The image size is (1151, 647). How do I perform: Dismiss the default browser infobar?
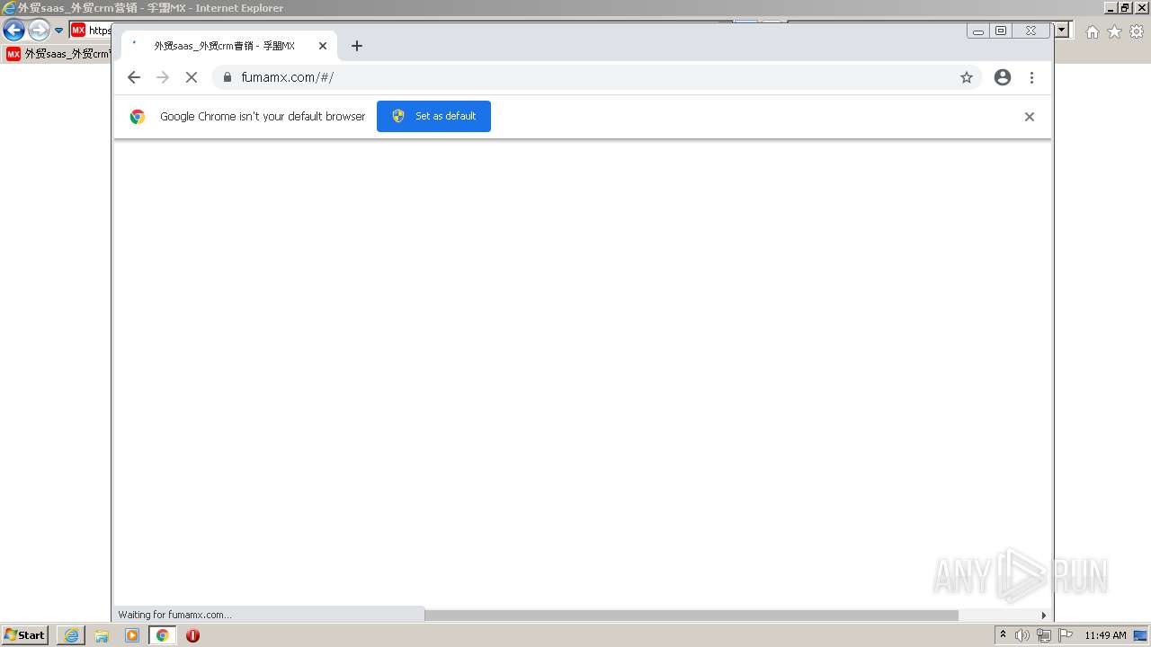[1030, 117]
